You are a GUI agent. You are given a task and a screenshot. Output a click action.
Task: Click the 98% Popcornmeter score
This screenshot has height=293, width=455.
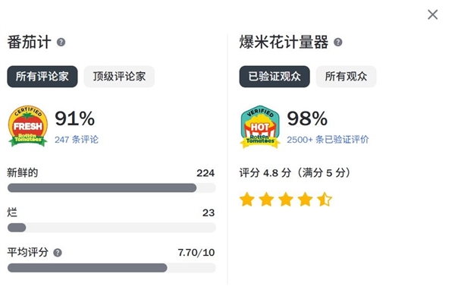[x=307, y=118]
